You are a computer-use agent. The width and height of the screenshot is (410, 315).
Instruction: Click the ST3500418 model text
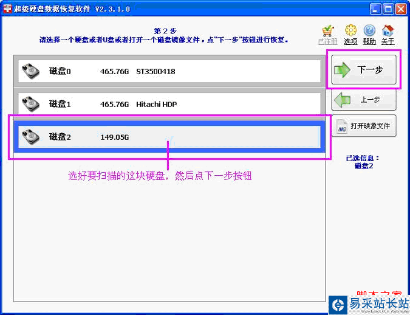[155, 72]
